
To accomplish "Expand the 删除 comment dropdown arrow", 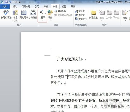I will point(102,21).
